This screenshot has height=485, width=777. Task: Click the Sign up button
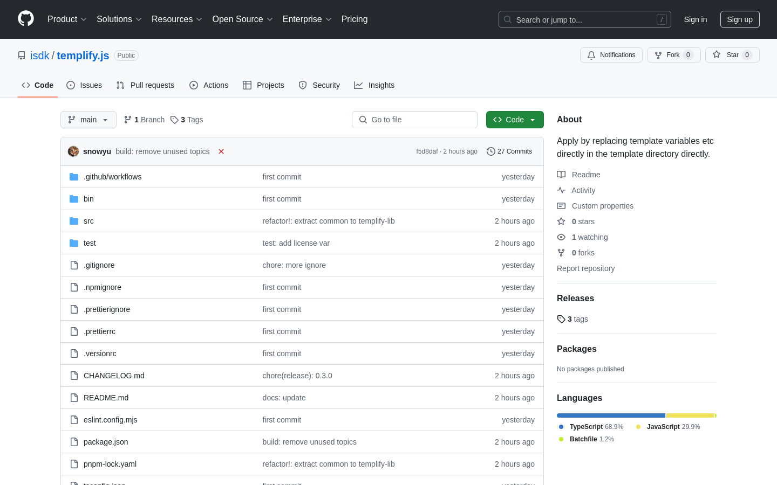coord(740,19)
